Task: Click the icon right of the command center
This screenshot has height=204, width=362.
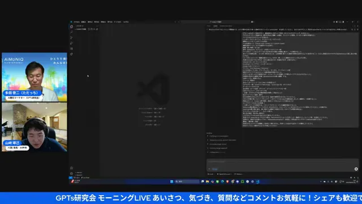Action: pyautogui.click(x=252, y=22)
